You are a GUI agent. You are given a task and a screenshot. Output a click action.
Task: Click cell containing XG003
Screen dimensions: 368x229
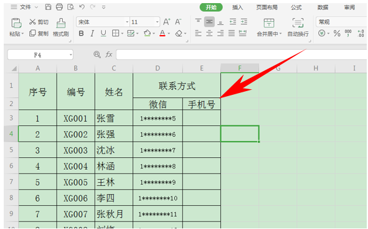pyautogui.click(x=75, y=150)
